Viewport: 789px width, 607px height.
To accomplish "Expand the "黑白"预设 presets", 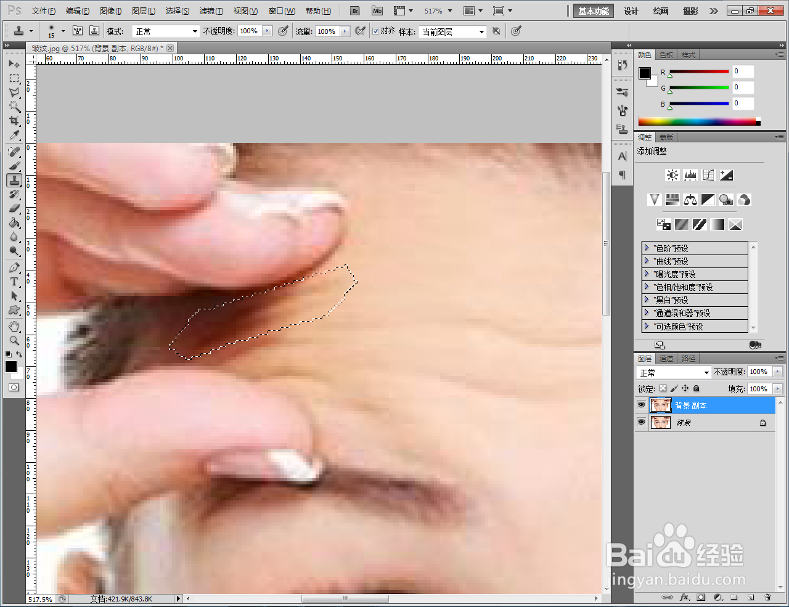I will (647, 299).
